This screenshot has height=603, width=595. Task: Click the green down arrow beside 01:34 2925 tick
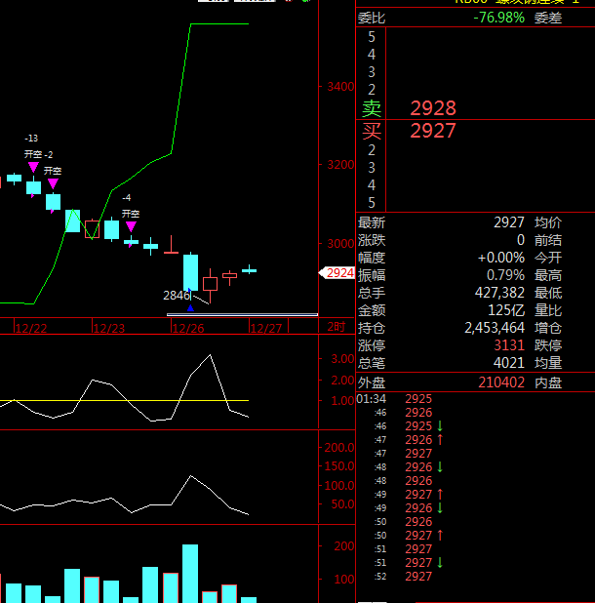440,426
